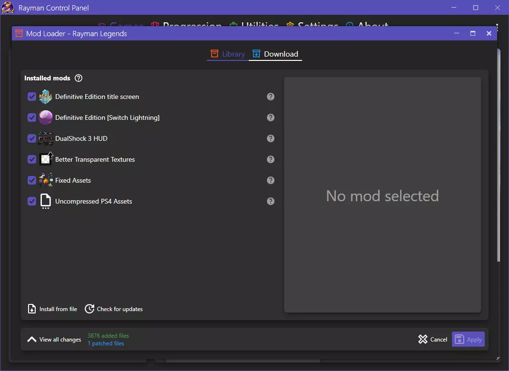Disable Definitive Edition [Switch Lightning] checkbox
Viewport: 509px width, 371px height.
click(x=32, y=117)
